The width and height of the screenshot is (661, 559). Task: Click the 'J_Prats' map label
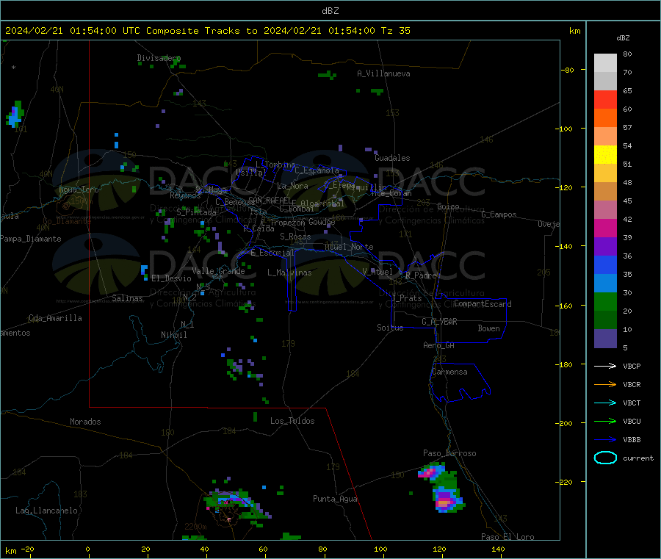coord(407,298)
